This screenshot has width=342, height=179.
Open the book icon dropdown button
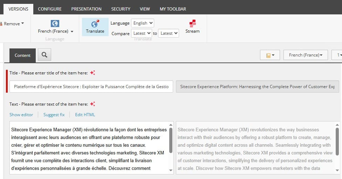[x=270, y=55]
